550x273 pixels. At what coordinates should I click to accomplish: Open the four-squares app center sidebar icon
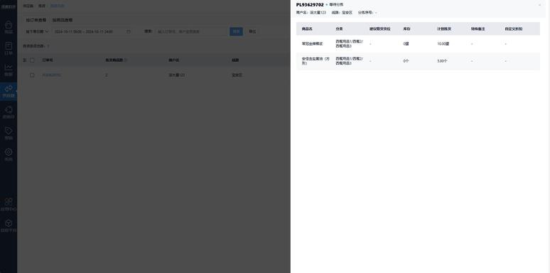coord(9,202)
